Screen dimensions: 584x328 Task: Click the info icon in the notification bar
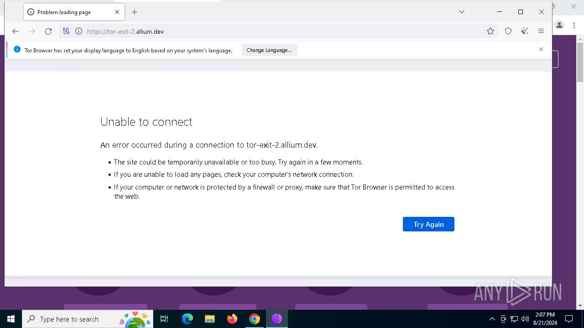tap(17, 50)
